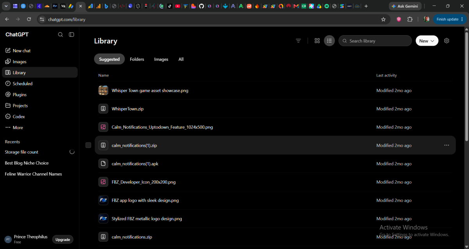Open the three-dot menu for calm_notifications(1).zip
Image resolution: width=469 pixels, height=249 pixels.
coord(447,145)
